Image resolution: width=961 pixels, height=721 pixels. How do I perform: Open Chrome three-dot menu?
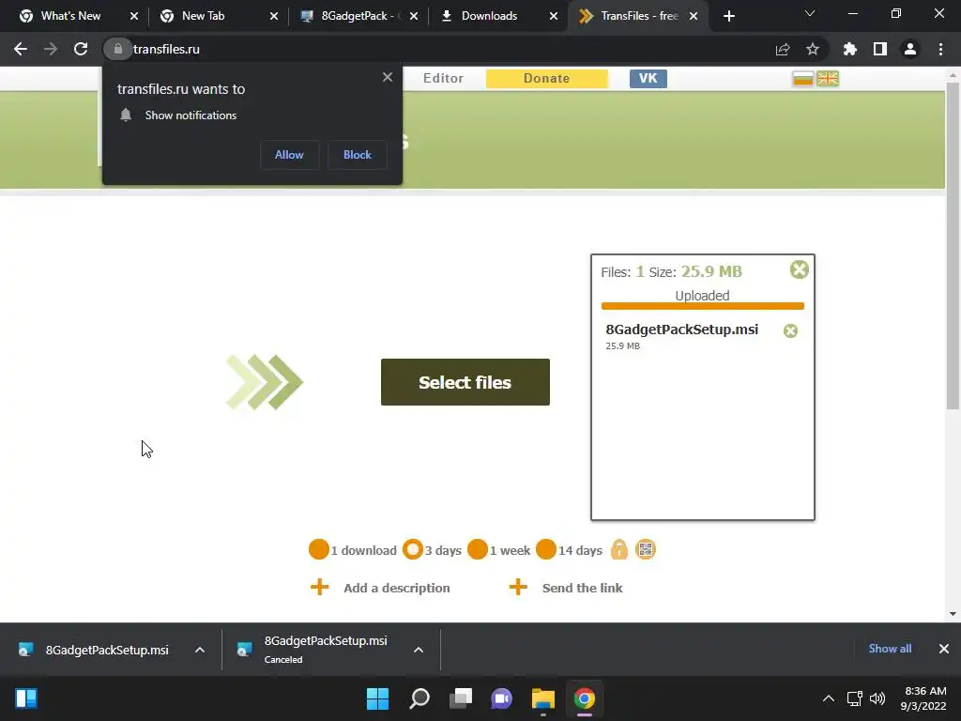tap(940, 49)
